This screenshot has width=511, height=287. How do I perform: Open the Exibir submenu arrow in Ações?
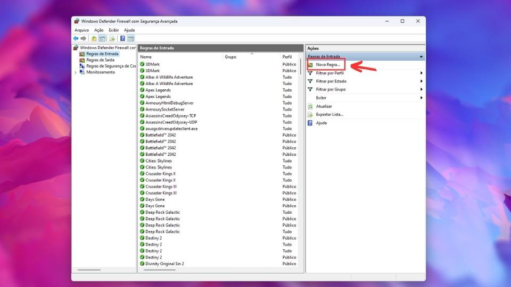(x=422, y=98)
